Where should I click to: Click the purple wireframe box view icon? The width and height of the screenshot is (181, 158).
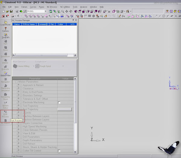click(114, 11)
